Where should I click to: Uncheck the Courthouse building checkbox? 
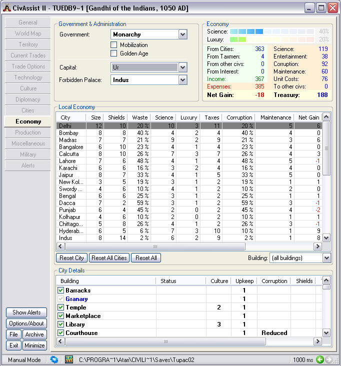pos(60,333)
